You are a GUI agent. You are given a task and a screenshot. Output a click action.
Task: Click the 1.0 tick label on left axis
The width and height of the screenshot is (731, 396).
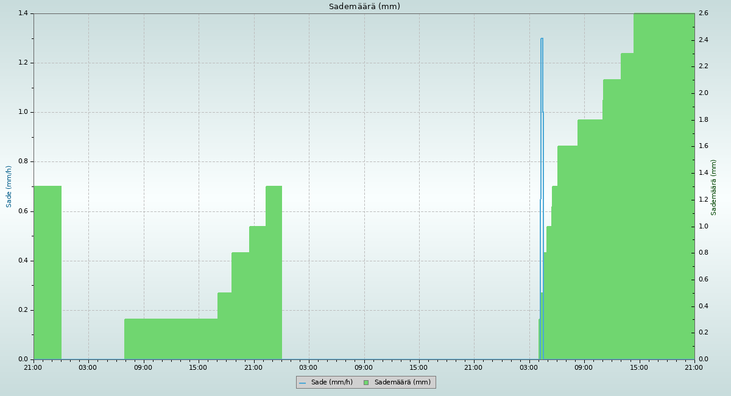23,112
